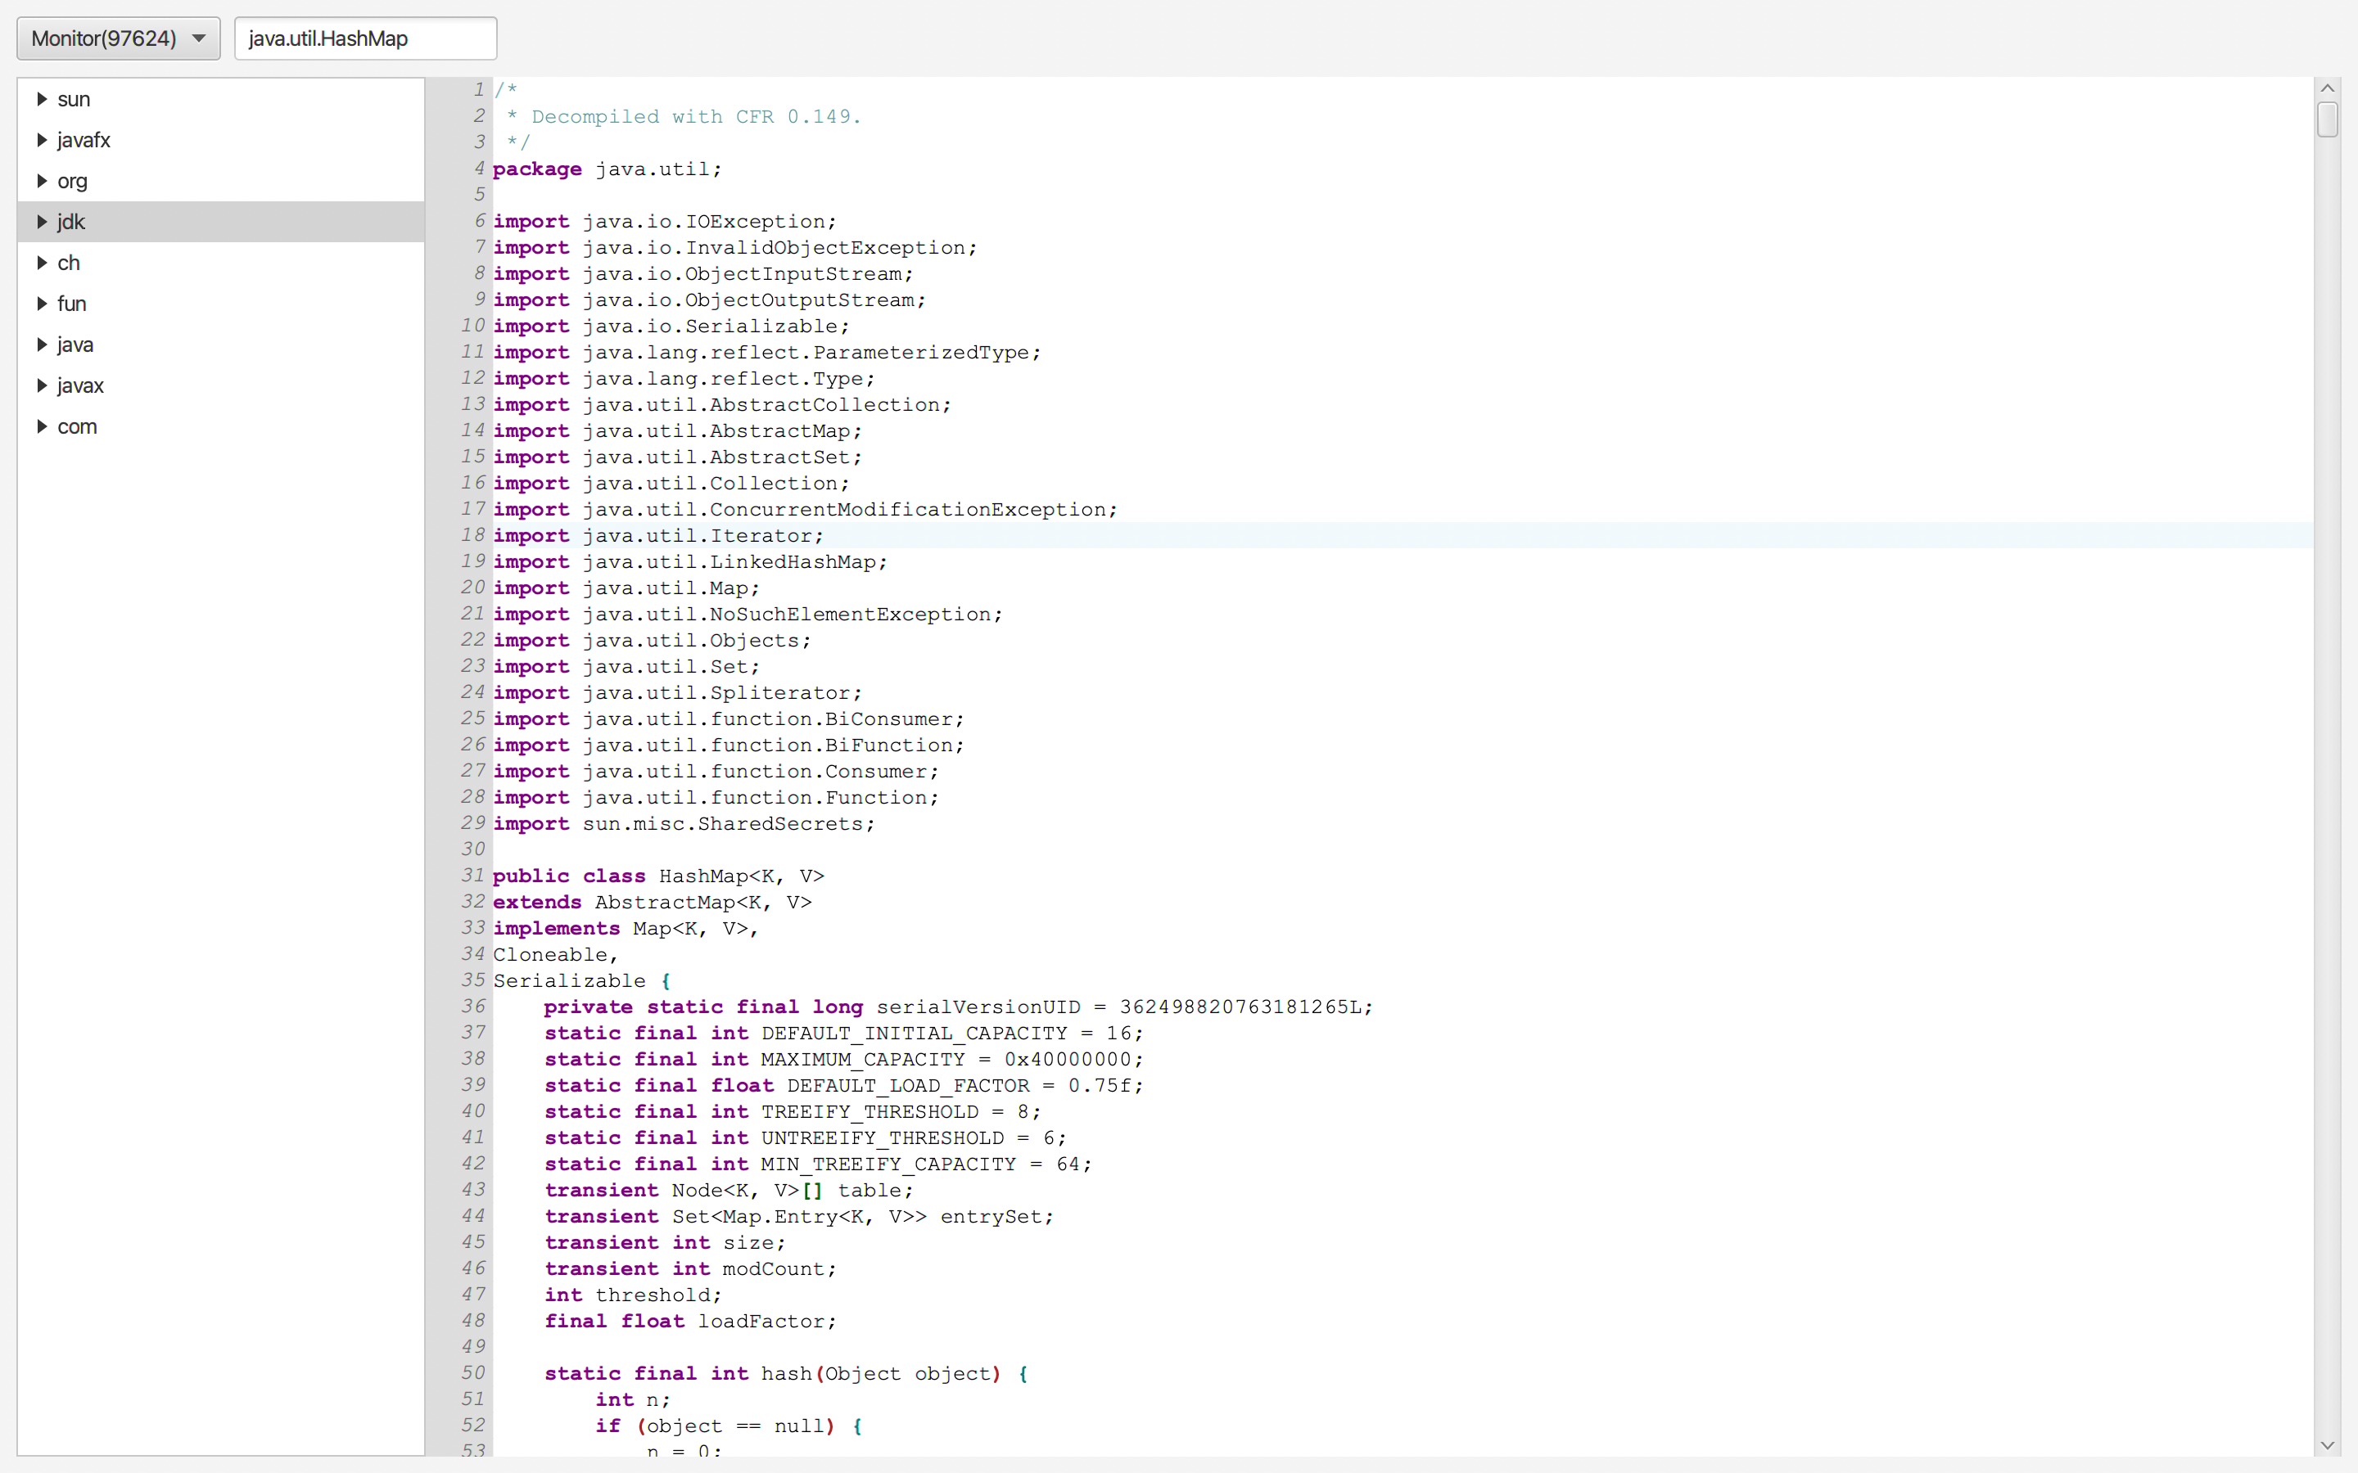Click 'public class HashMap<K, V>' declaration
The image size is (2358, 1473).
click(x=658, y=876)
